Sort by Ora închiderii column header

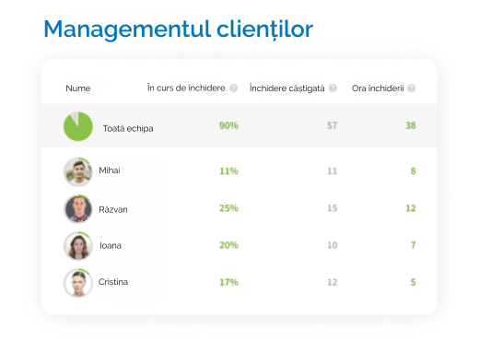point(378,88)
